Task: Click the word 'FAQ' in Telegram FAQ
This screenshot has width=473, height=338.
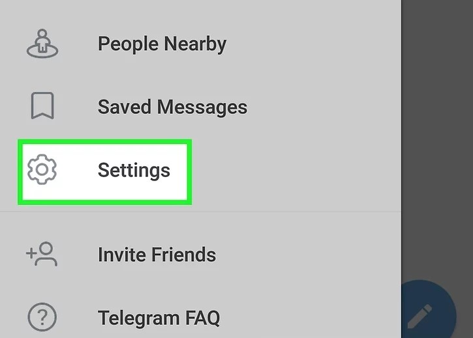Action: click(x=202, y=318)
